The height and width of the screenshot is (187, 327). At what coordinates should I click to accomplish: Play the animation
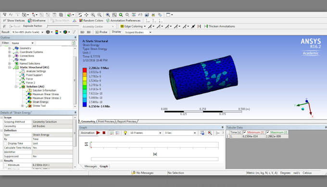point(98,133)
